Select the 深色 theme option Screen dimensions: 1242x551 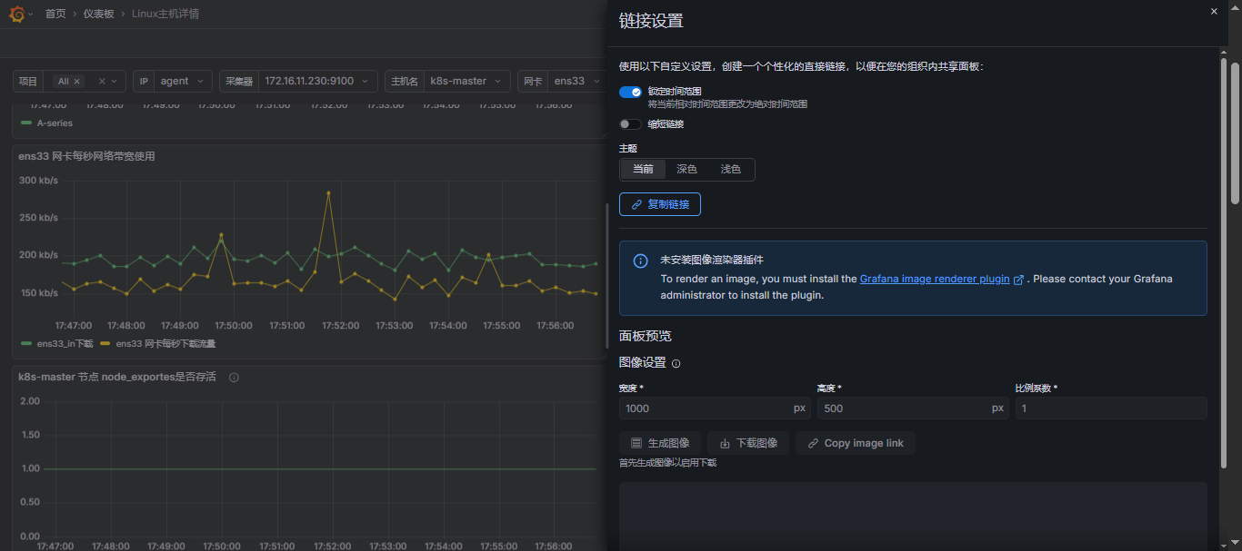[686, 170]
